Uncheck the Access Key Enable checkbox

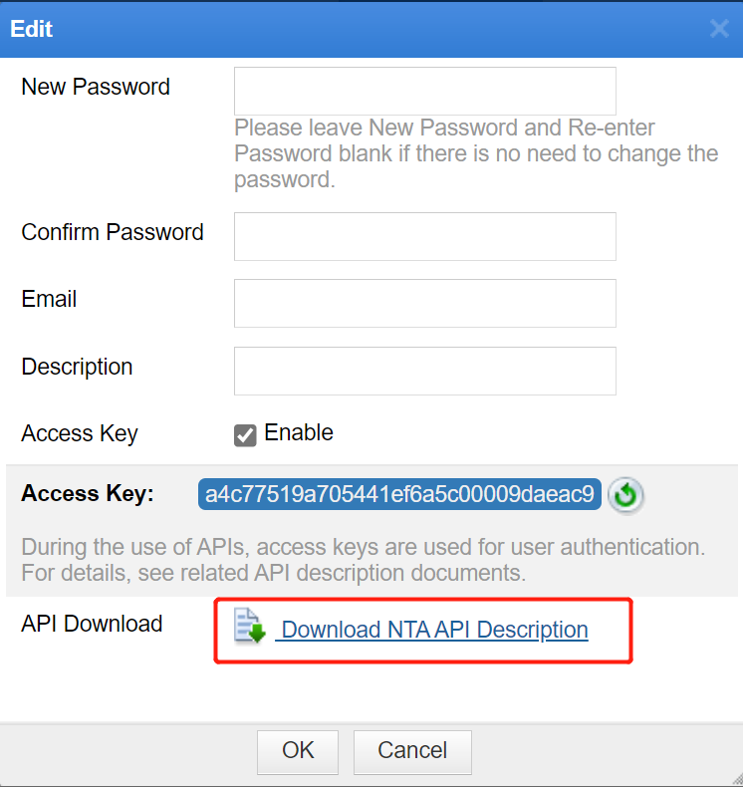point(245,435)
